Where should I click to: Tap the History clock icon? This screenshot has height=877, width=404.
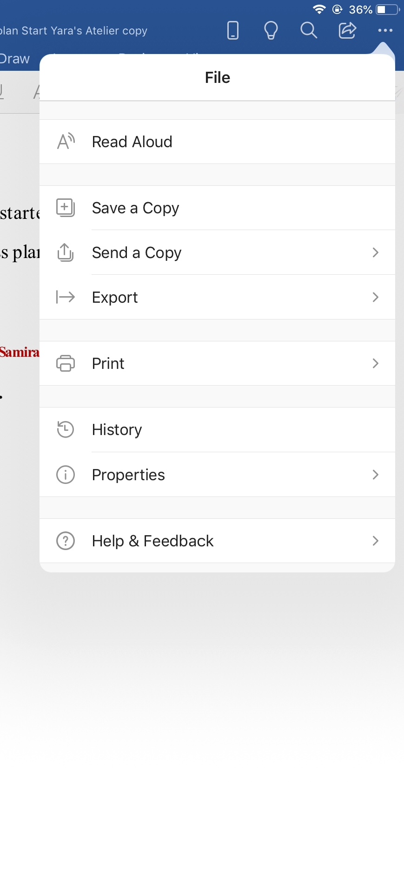coord(66,429)
